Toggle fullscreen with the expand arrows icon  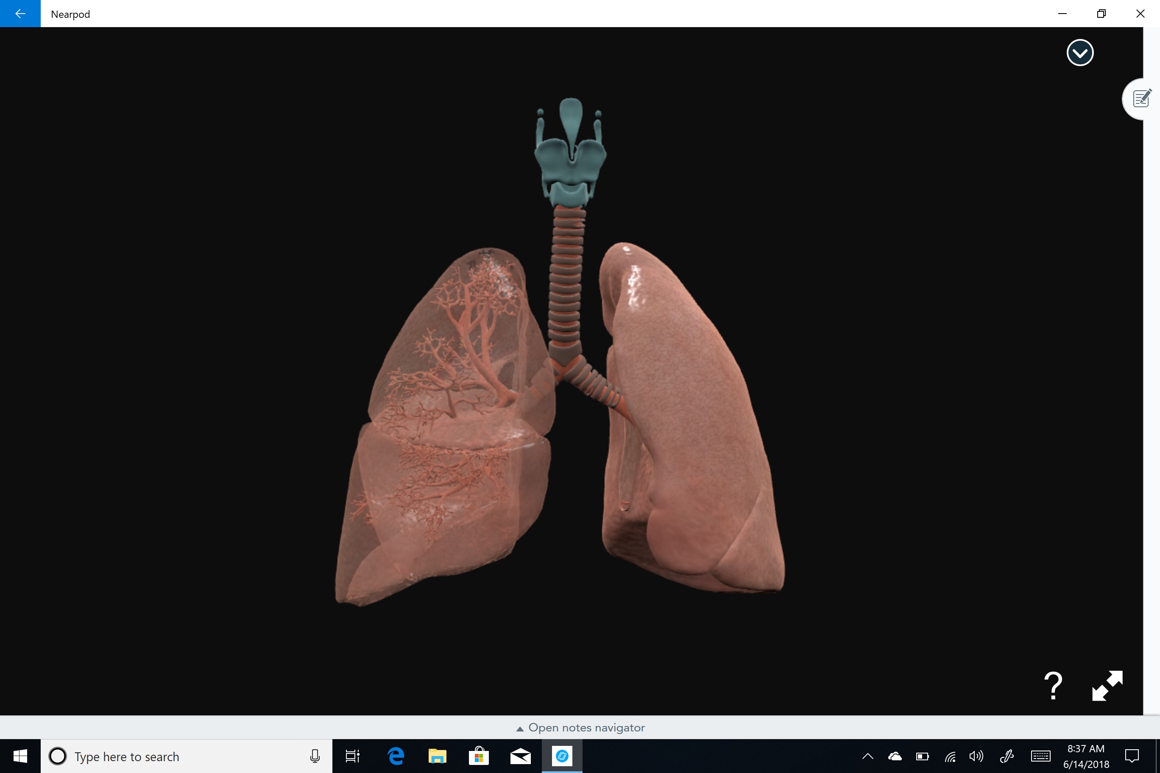(1107, 686)
